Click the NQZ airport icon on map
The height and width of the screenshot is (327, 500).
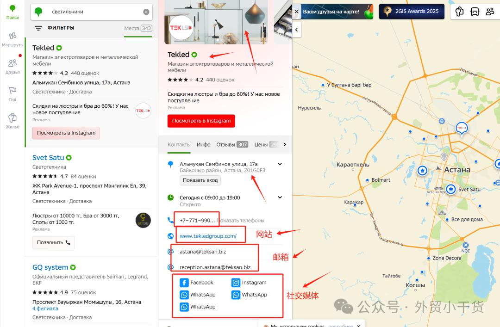click(466, 245)
